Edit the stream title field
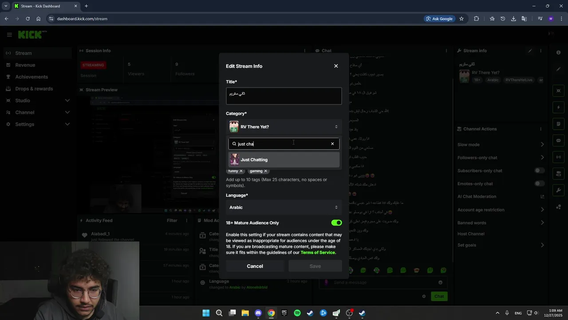This screenshot has height=320, width=568. [x=284, y=96]
